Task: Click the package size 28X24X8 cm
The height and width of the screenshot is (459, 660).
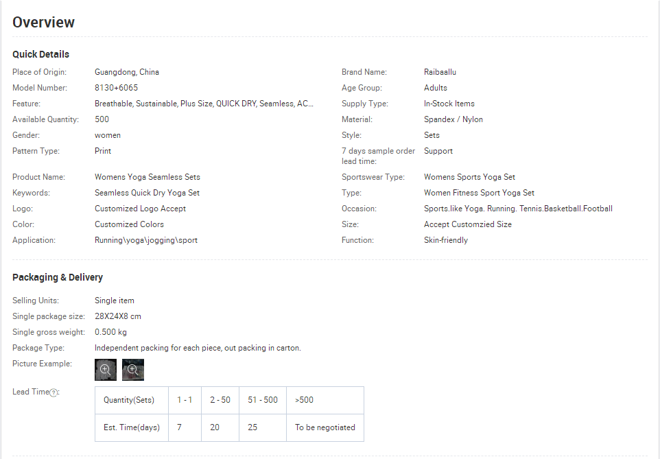Action: pyautogui.click(x=118, y=316)
